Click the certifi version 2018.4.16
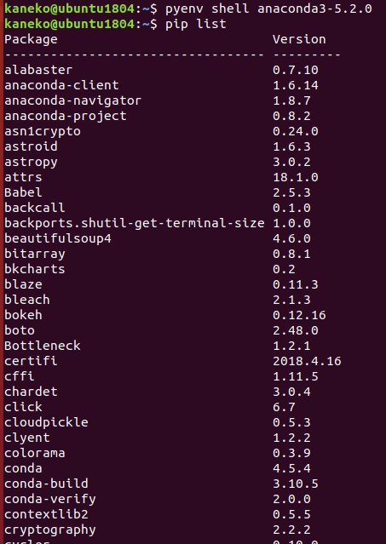Image resolution: width=386 pixels, height=544 pixels. tap(307, 361)
